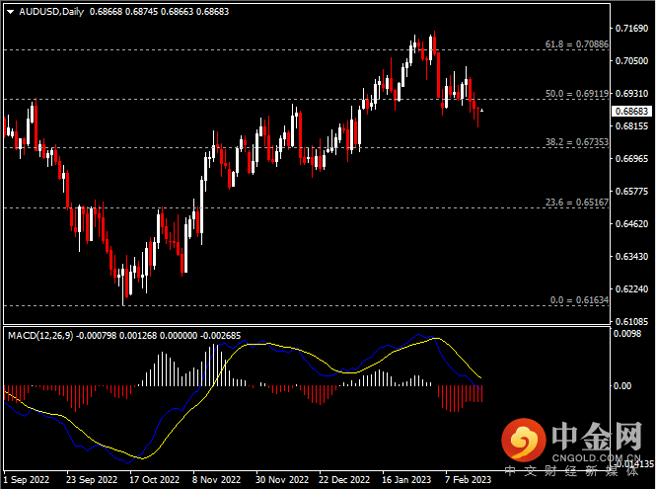Click the 0.71690 price axis label
This screenshot has width=656, height=489.
pos(631,29)
